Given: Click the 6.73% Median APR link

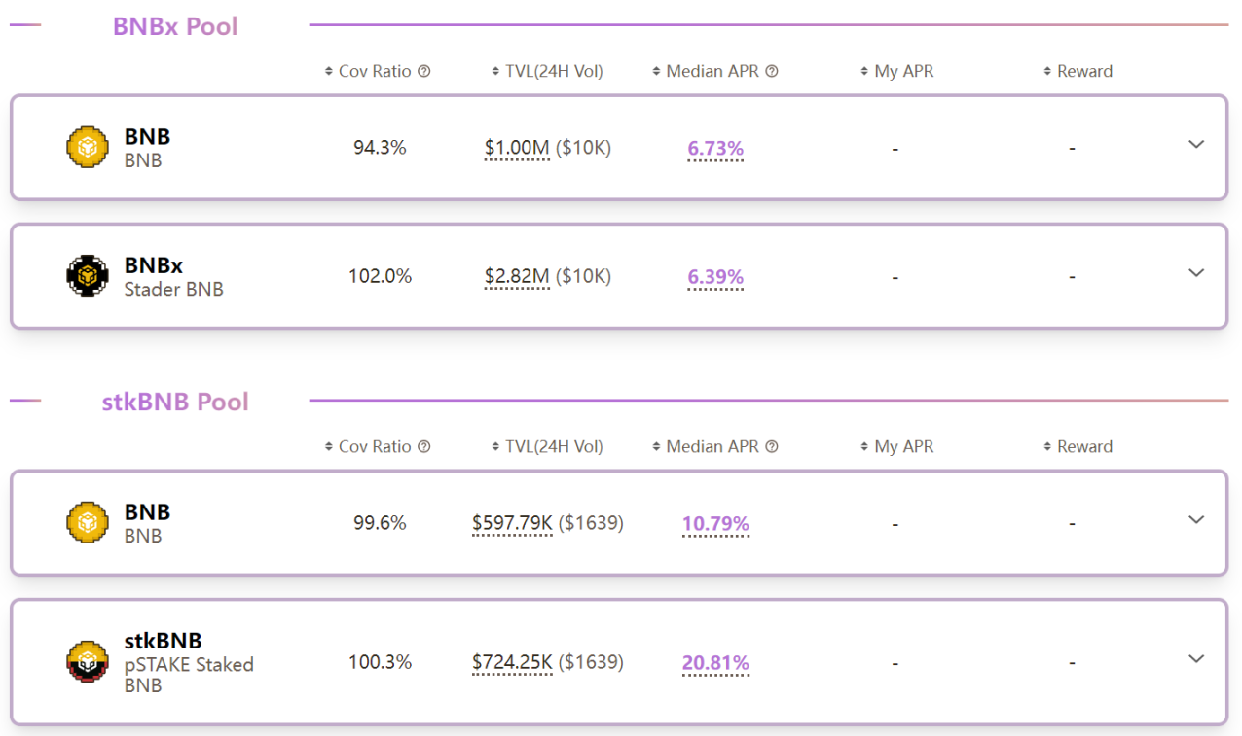Looking at the screenshot, I should tap(715, 149).
